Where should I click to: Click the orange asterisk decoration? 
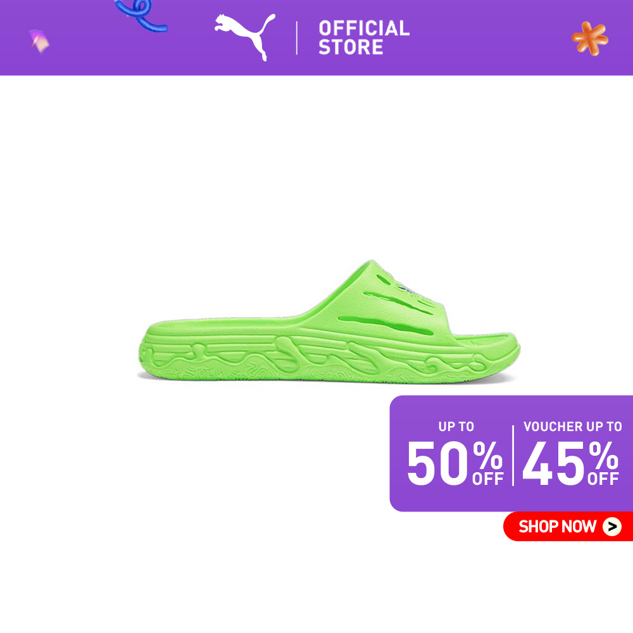(x=590, y=39)
